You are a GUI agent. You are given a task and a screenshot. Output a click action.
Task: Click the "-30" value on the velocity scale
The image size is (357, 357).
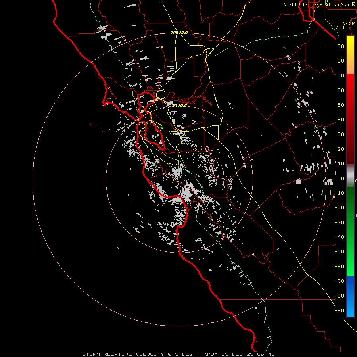tap(339, 223)
